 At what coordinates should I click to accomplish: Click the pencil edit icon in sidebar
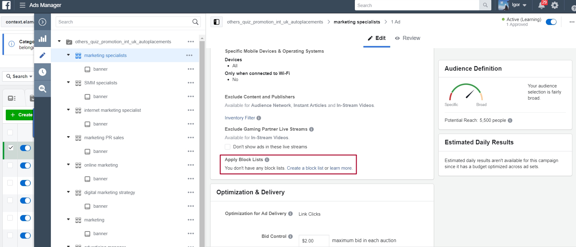[x=43, y=55]
